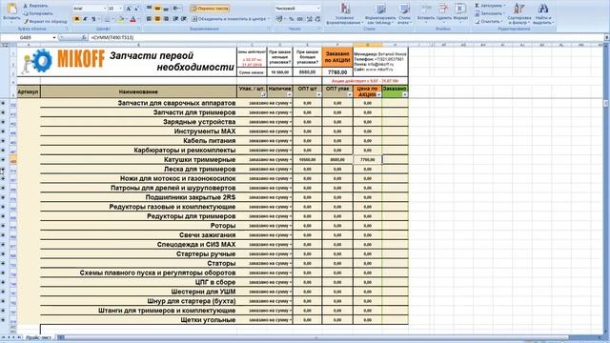Align text to middle of cell
Screen dimensions: 610x343
(157, 9)
